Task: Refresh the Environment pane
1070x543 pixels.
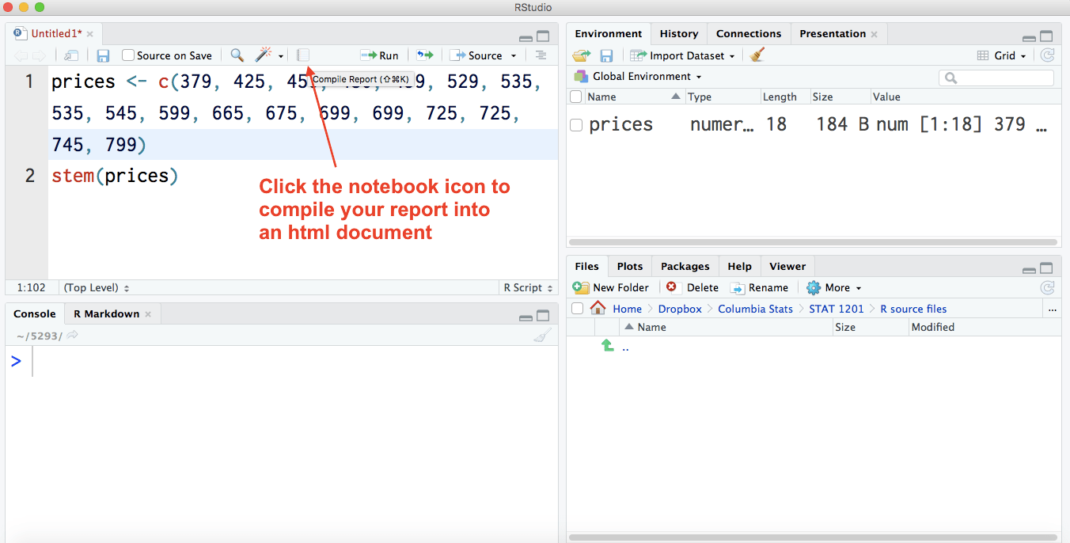Action: point(1048,55)
